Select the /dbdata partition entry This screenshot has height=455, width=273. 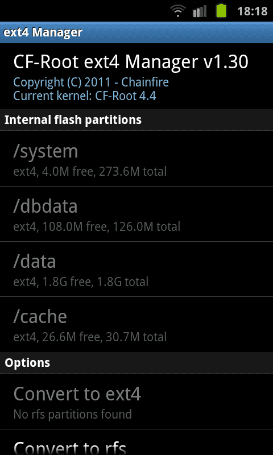click(136, 214)
